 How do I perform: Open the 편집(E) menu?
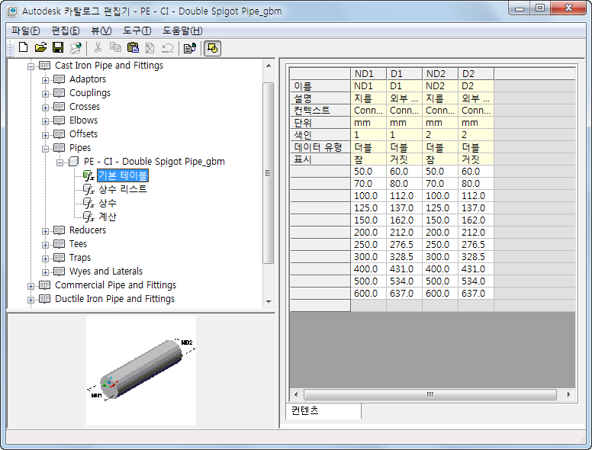coord(66,31)
